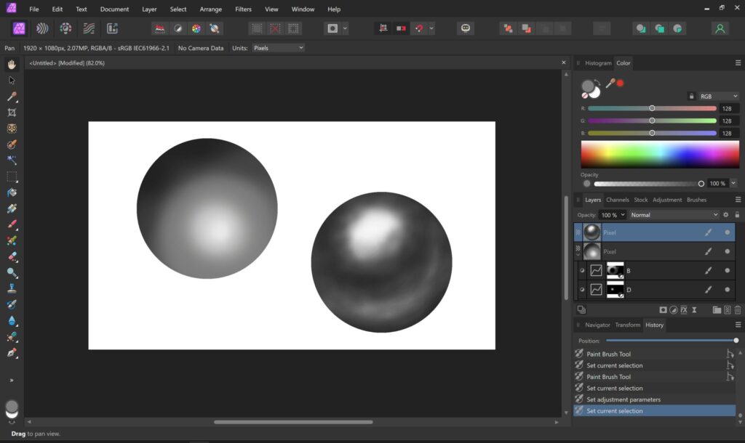This screenshot has width=745, height=443.
Task: Choose the Rectangular Marquee selection tool
Action: click(x=12, y=176)
